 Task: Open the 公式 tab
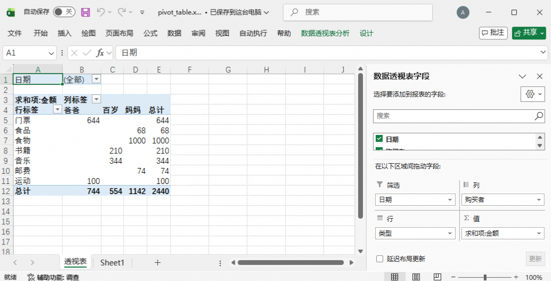(150, 33)
